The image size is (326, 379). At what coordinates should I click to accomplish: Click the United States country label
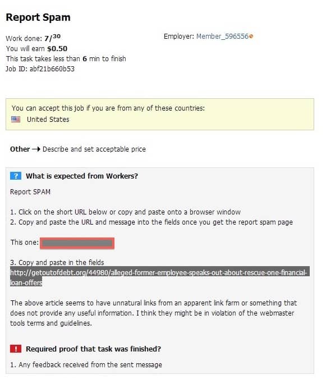pos(48,120)
